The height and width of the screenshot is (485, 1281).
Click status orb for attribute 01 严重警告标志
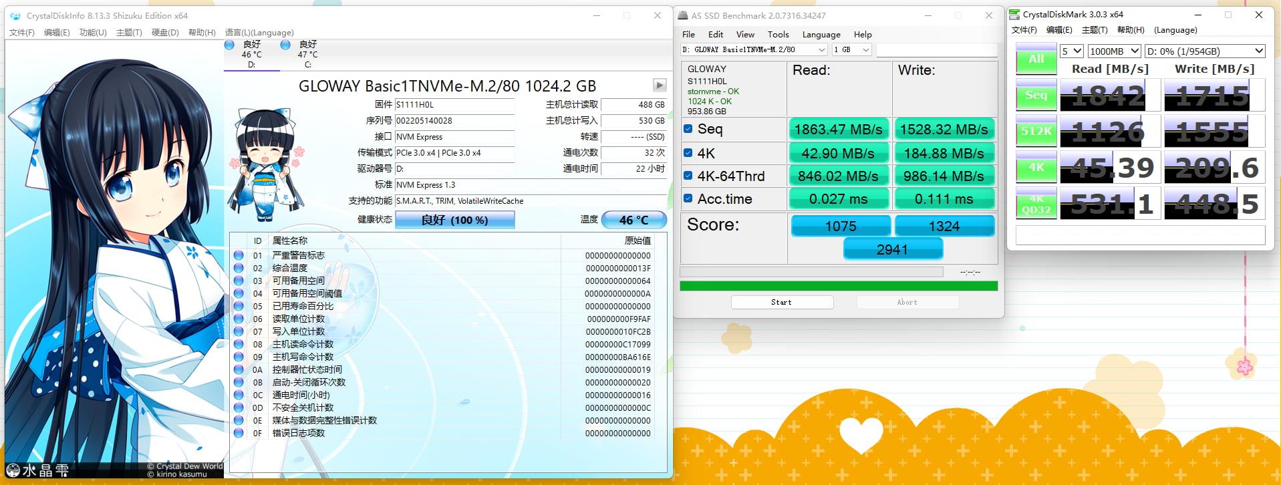tap(239, 255)
